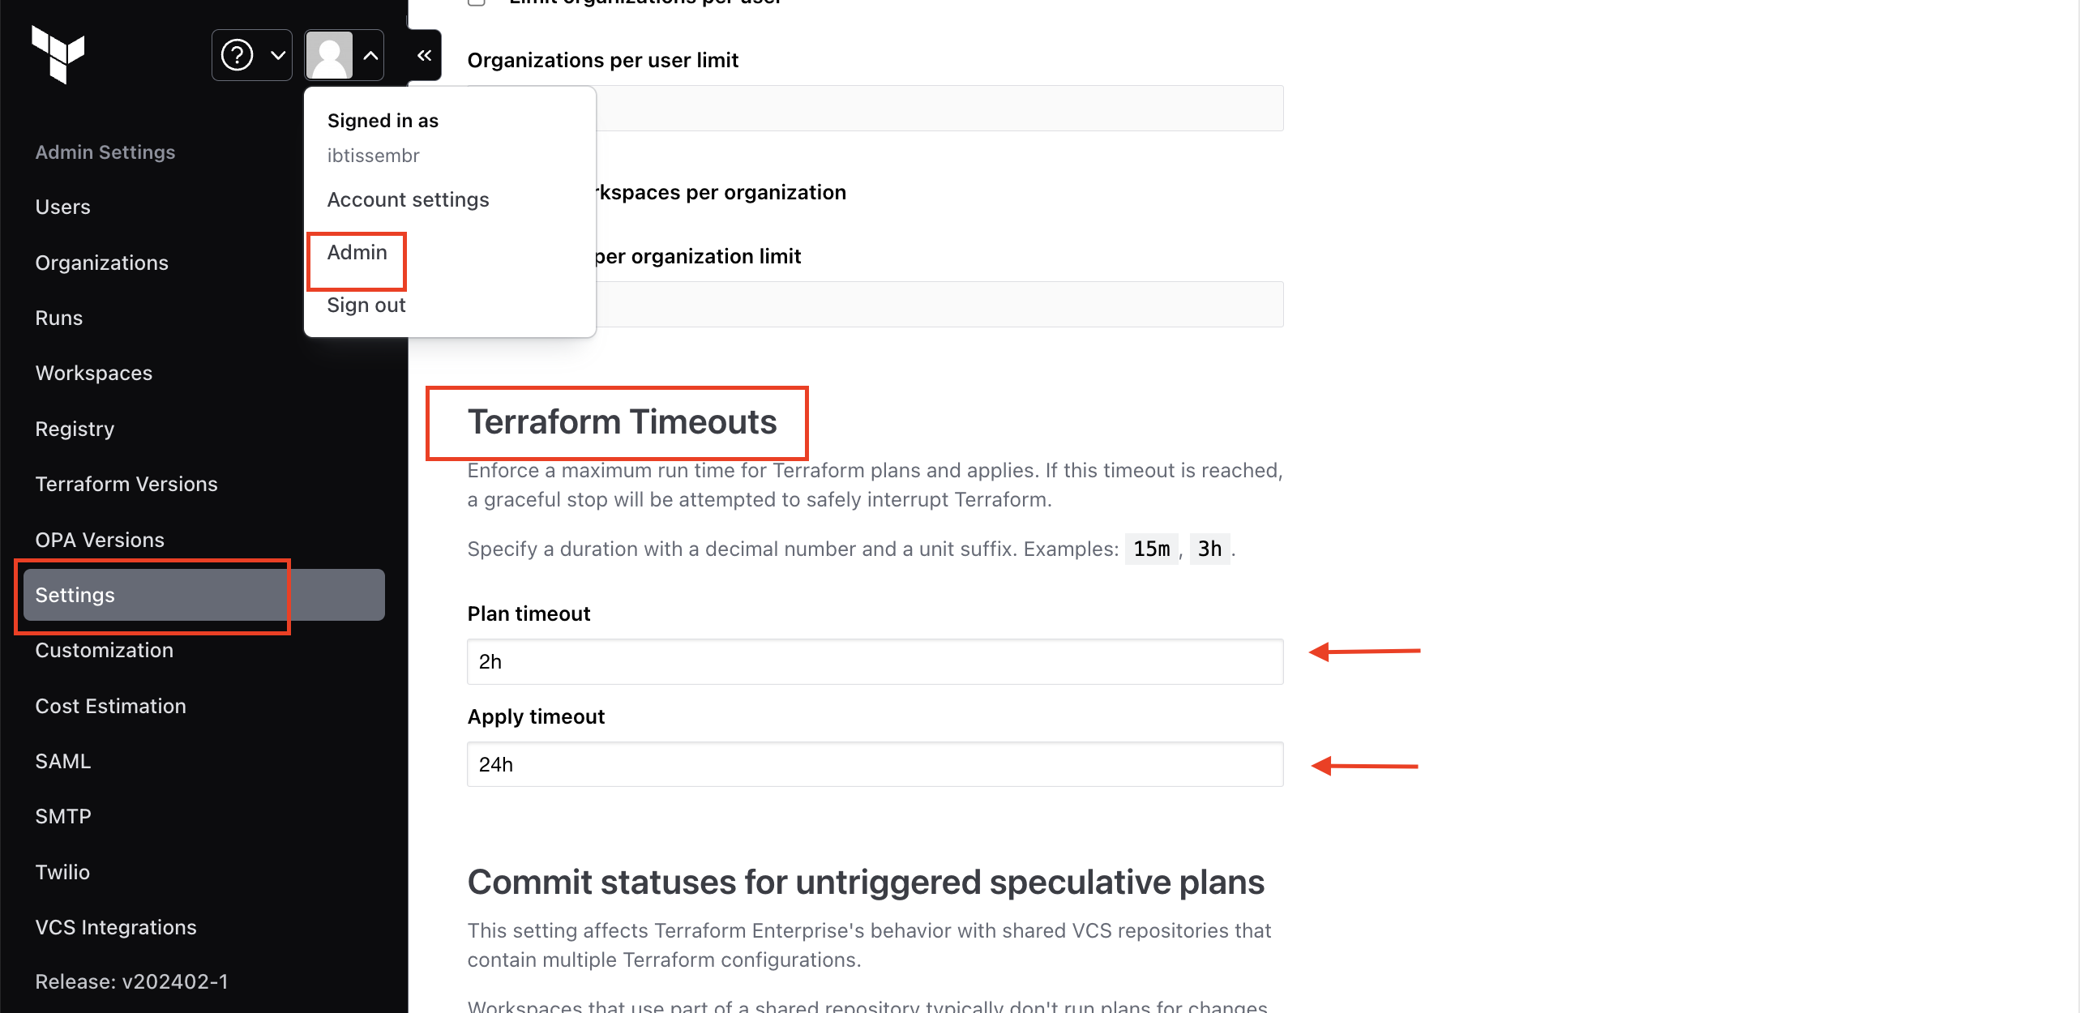Image resolution: width=2080 pixels, height=1013 pixels.
Task: Go to Users admin page
Action: (62, 207)
